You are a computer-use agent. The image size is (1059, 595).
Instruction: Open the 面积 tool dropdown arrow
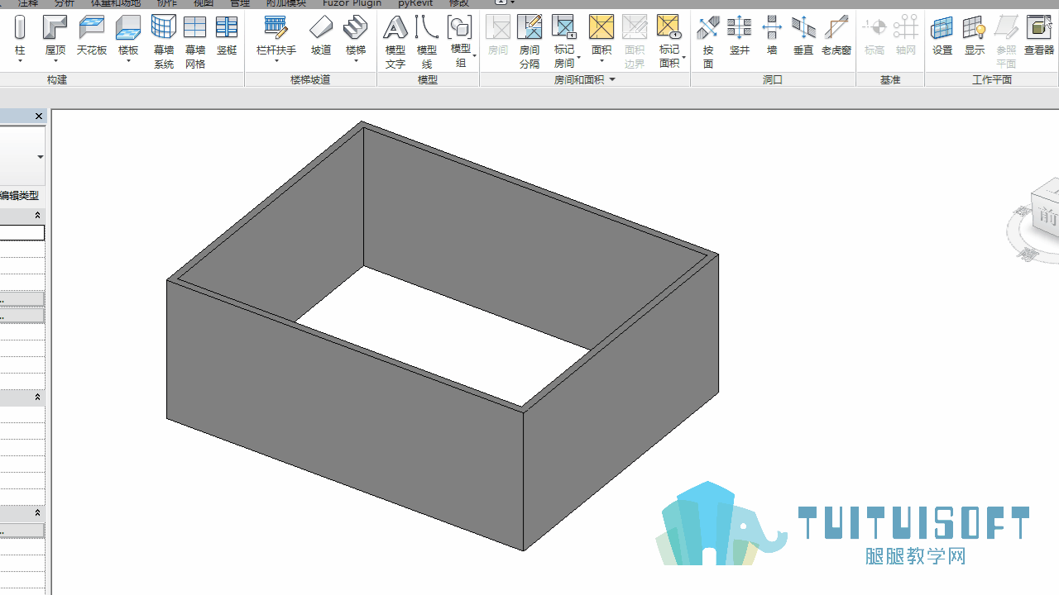(601, 62)
